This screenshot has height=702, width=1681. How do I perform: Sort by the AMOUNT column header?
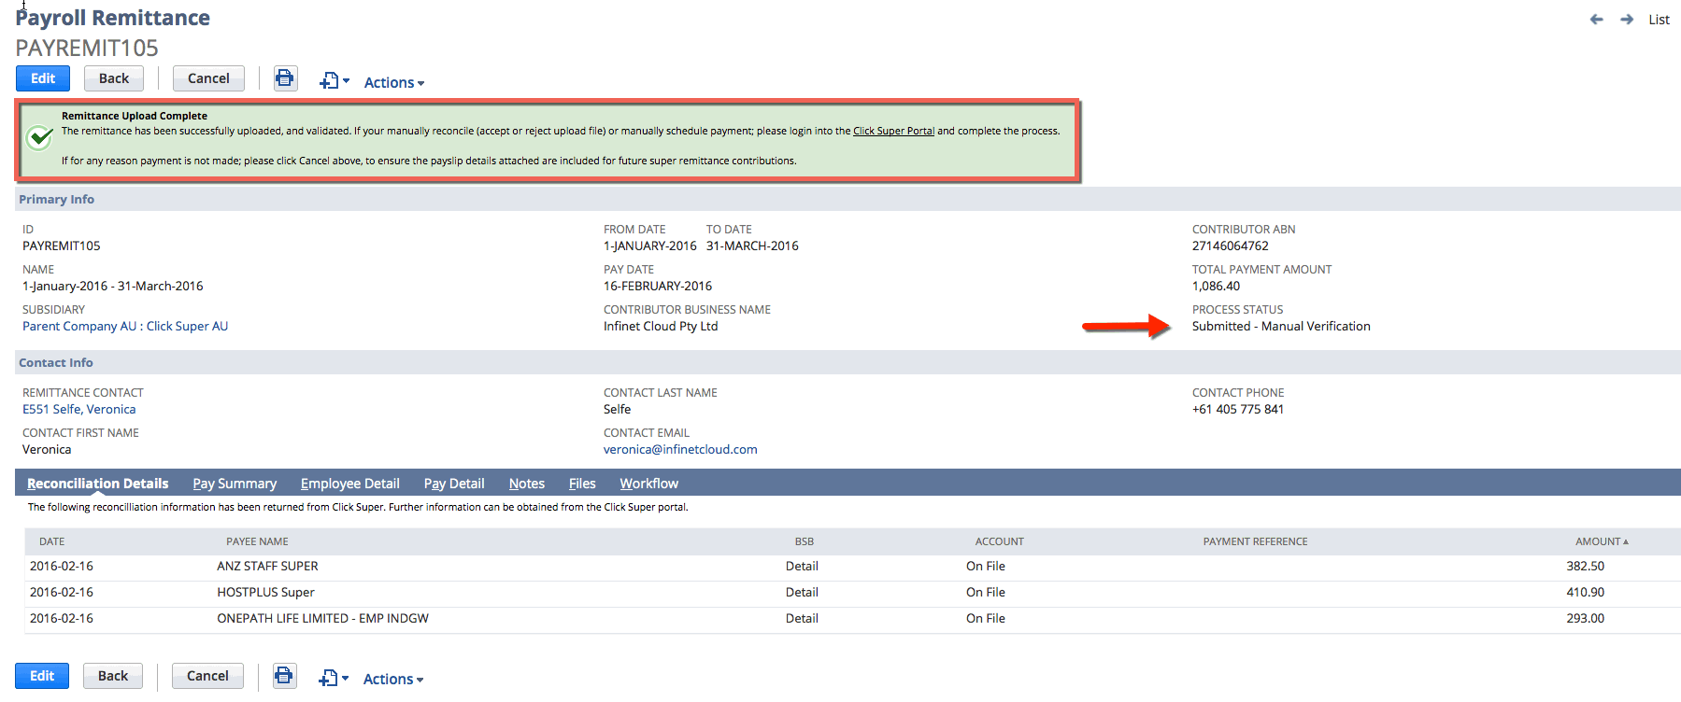(1602, 541)
